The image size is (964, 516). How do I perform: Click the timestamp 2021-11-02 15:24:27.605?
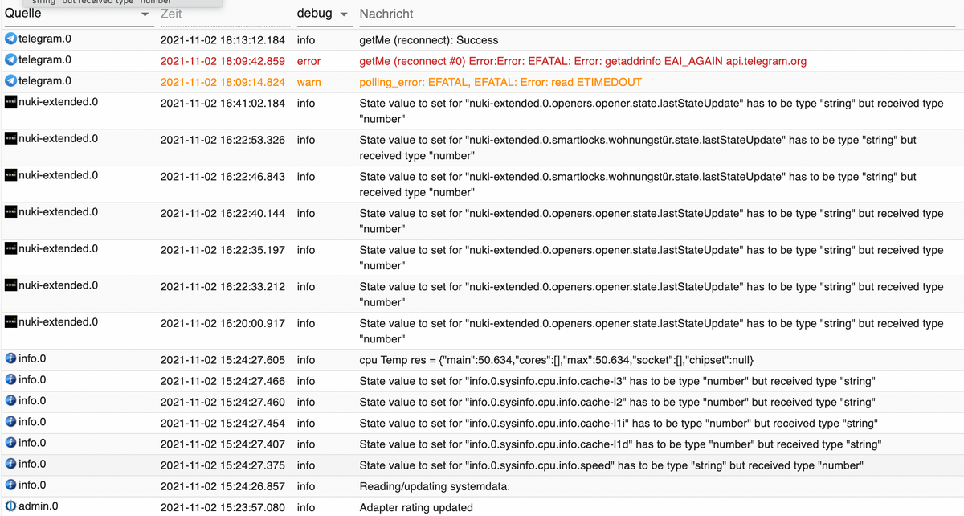pos(223,360)
